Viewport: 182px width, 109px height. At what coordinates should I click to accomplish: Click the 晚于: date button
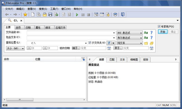[x=76, y=48]
